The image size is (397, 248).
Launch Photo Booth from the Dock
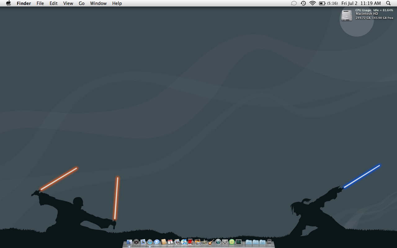pos(190,242)
